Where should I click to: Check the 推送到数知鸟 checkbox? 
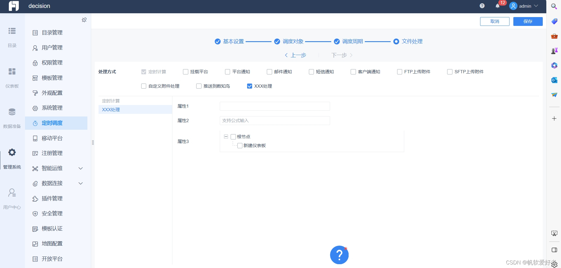pos(199,86)
